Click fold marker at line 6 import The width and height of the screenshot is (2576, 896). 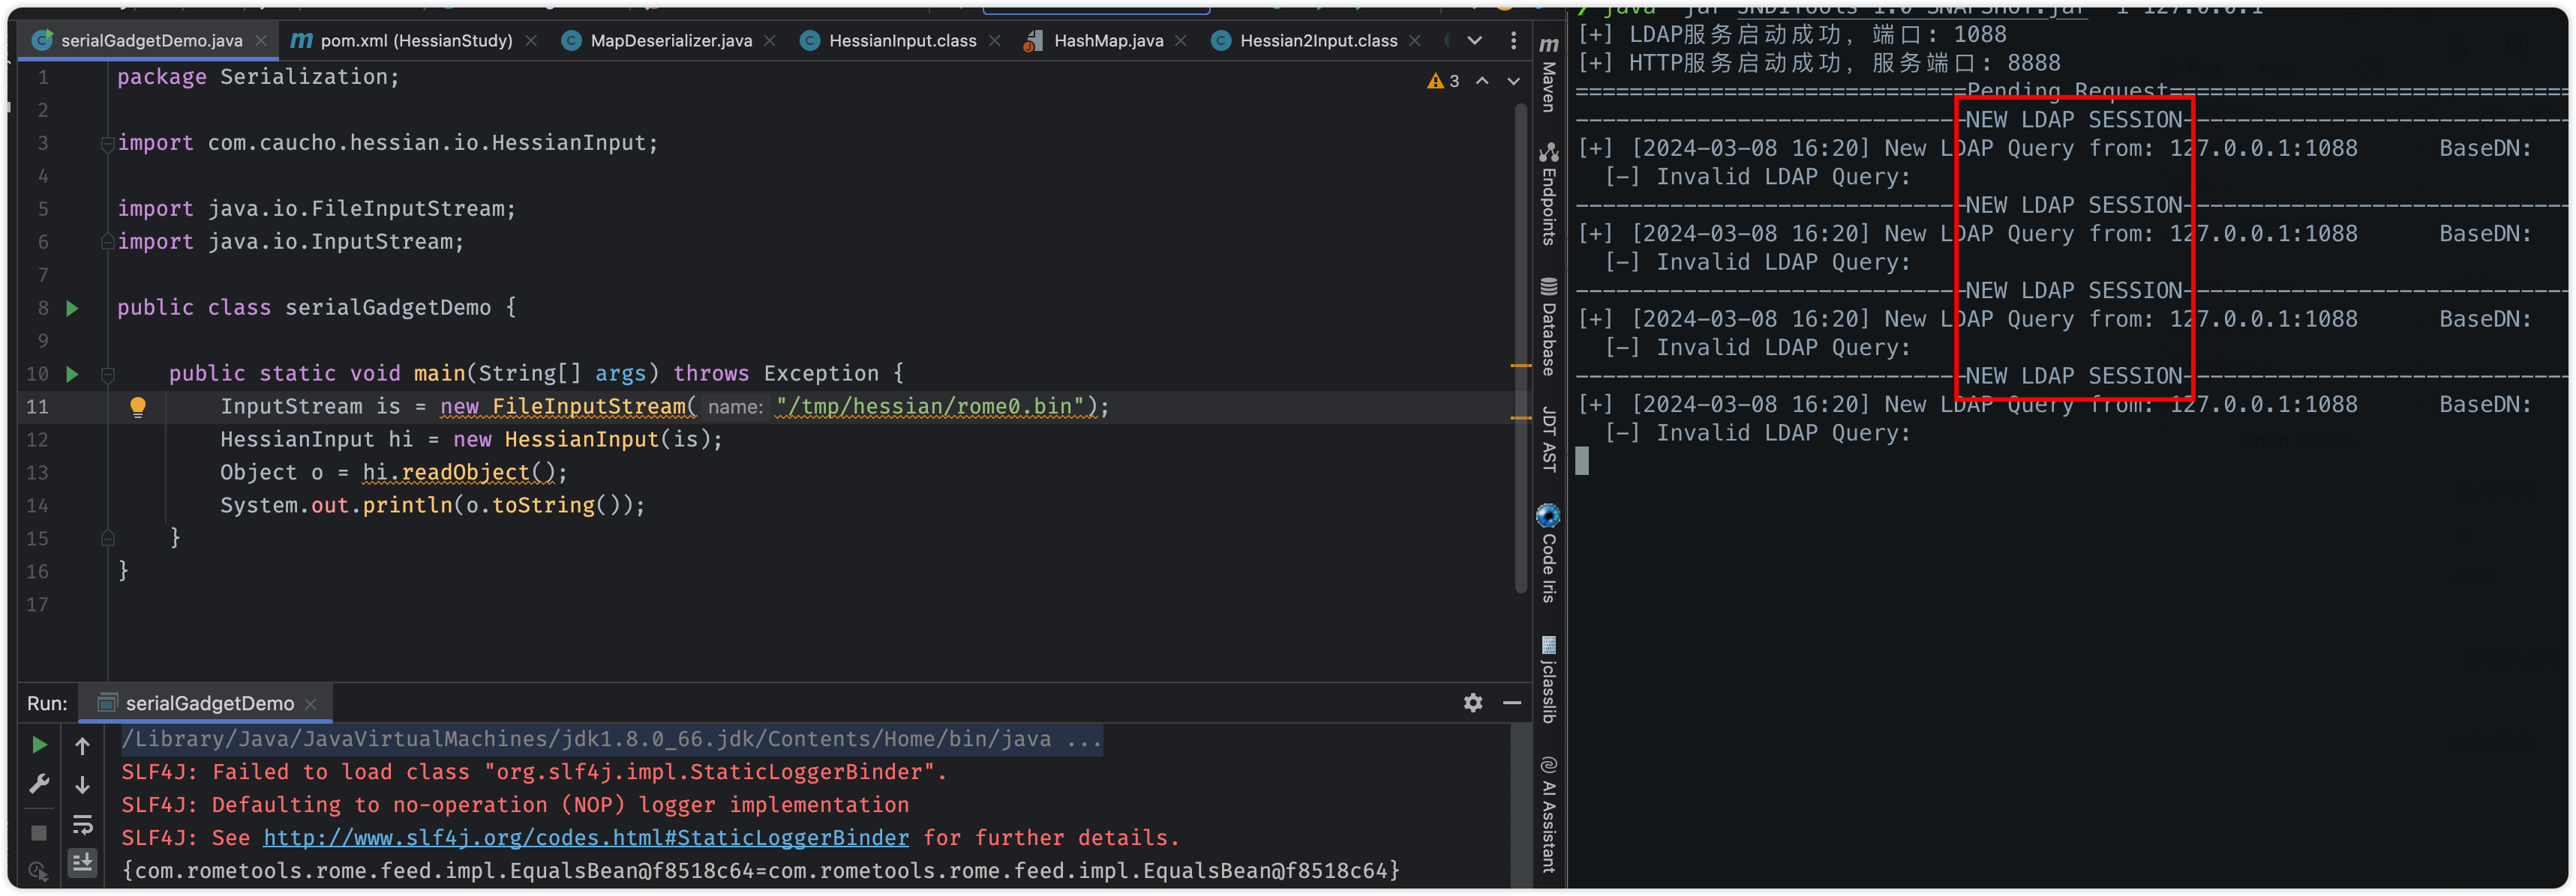[x=107, y=242]
